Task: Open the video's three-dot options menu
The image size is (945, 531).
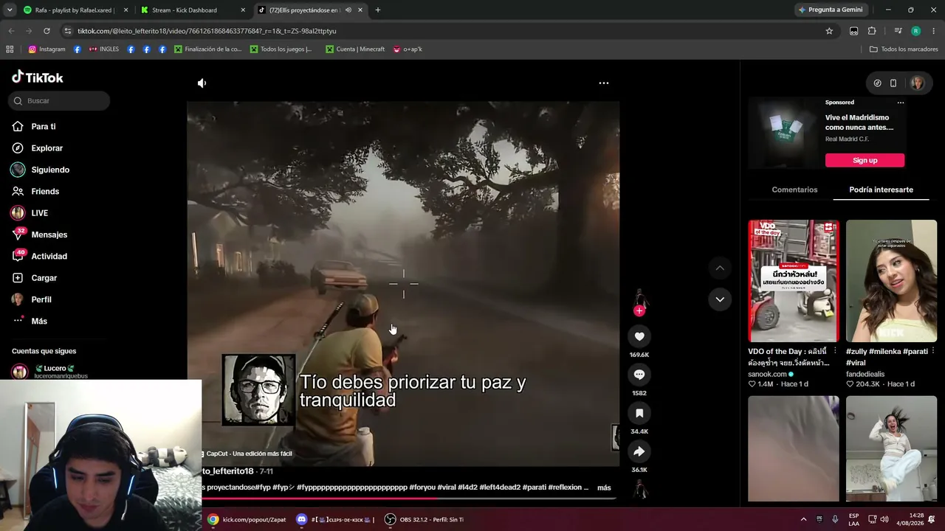Action: click(x=604, y=83)
